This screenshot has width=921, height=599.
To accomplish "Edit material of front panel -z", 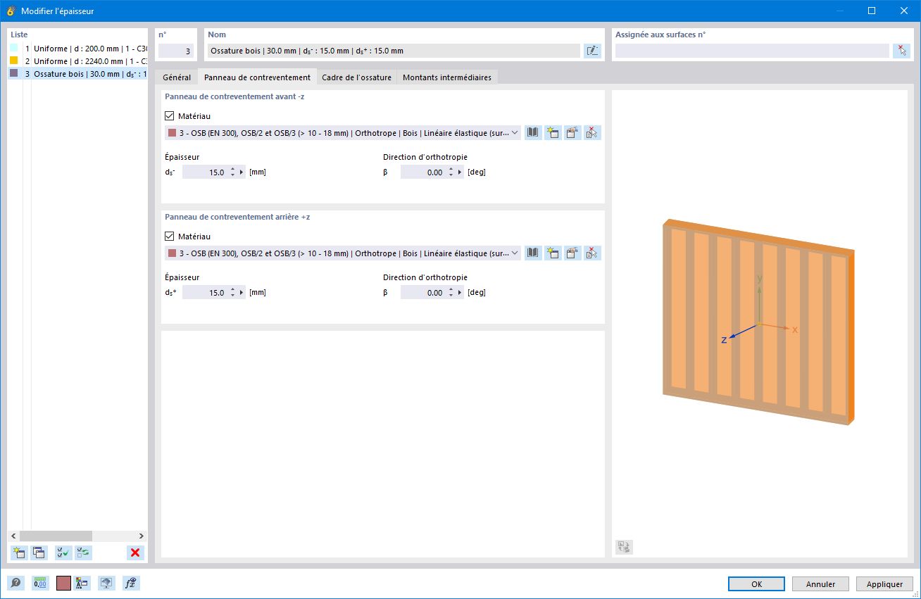I will tap(572, 132).
